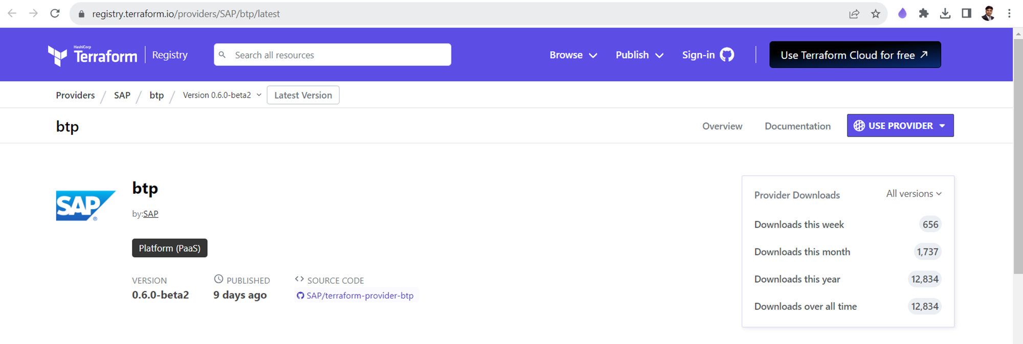Screen dimensions: 1023x344
Task: Click the SAP logo image
Action: (85, 205)
